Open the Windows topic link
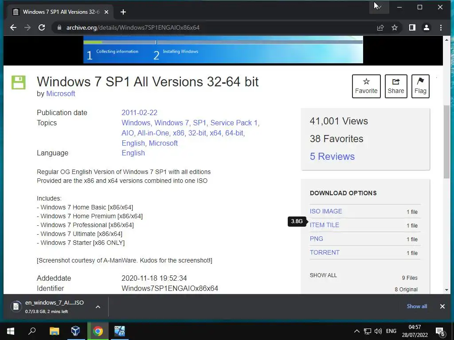The width and height of the screenshot is (454, 340). (136, 123)
